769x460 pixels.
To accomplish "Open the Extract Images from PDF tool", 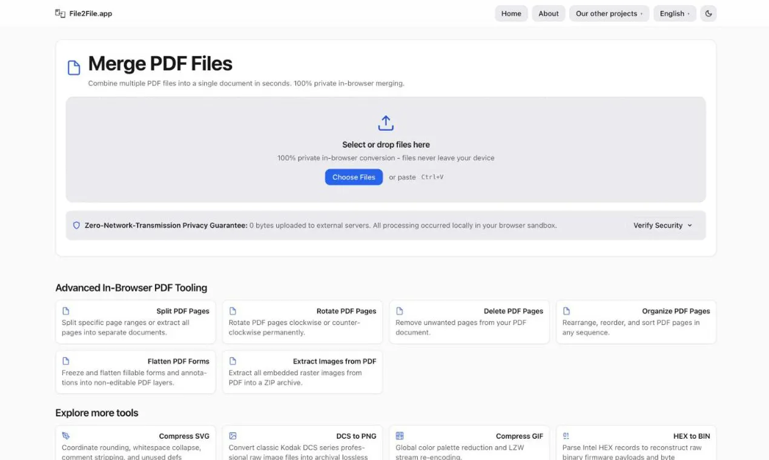I will pyautogui.click(x=302, y=372).
